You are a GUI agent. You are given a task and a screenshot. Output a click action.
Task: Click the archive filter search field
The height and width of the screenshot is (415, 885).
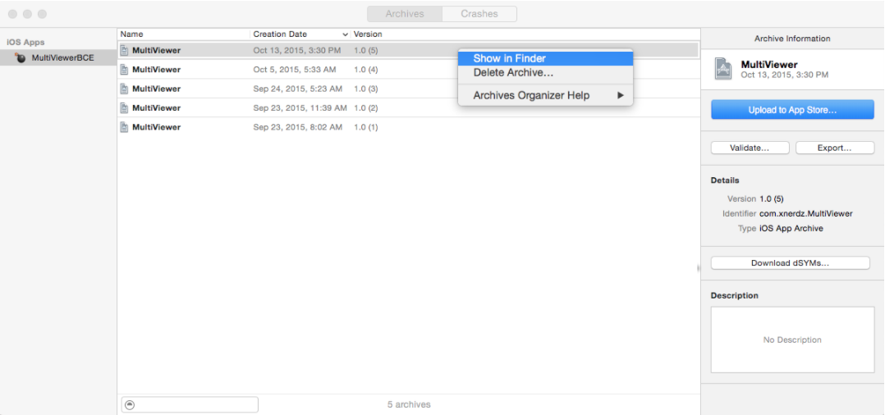pos(190,404)
